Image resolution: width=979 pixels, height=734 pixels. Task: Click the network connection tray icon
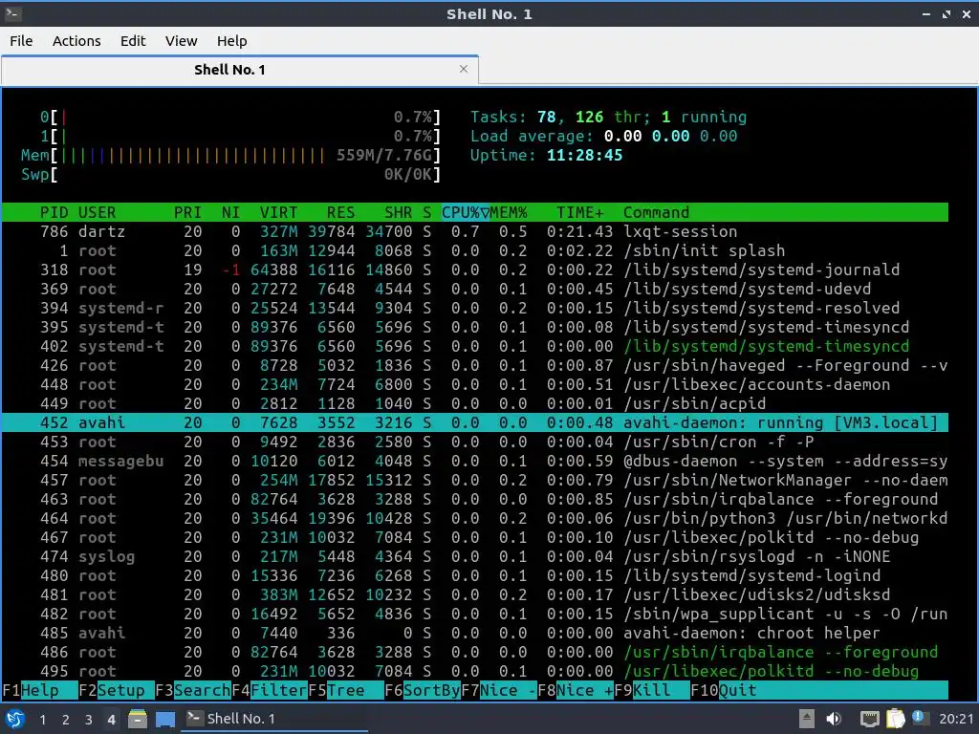coord(869,719)
